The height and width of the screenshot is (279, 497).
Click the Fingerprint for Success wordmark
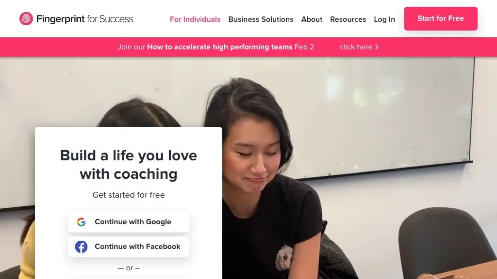(84, 19)
